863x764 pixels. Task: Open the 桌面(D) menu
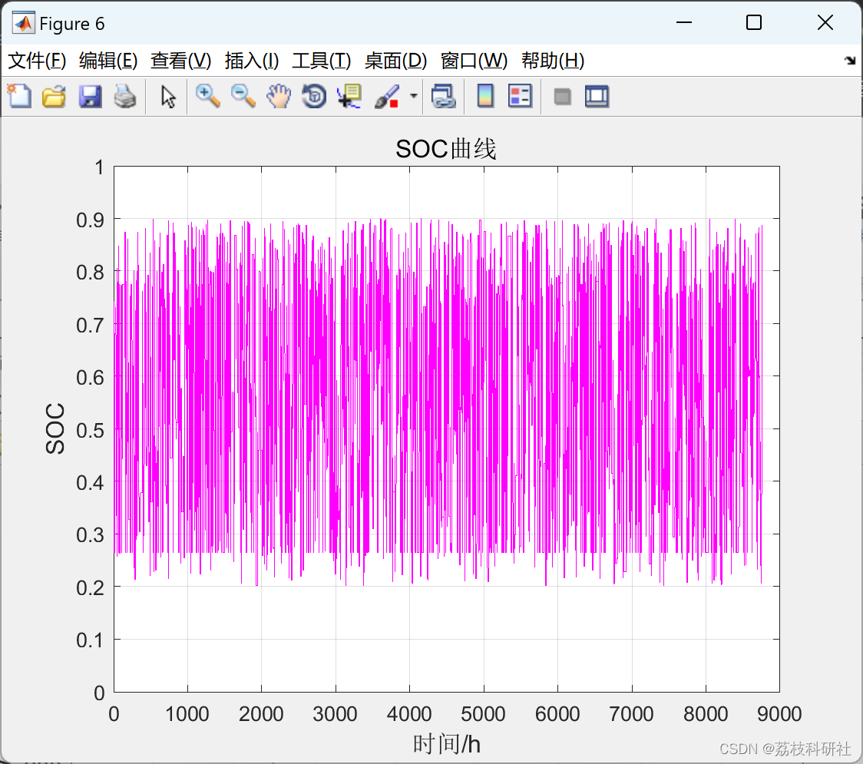pos(395,61)
